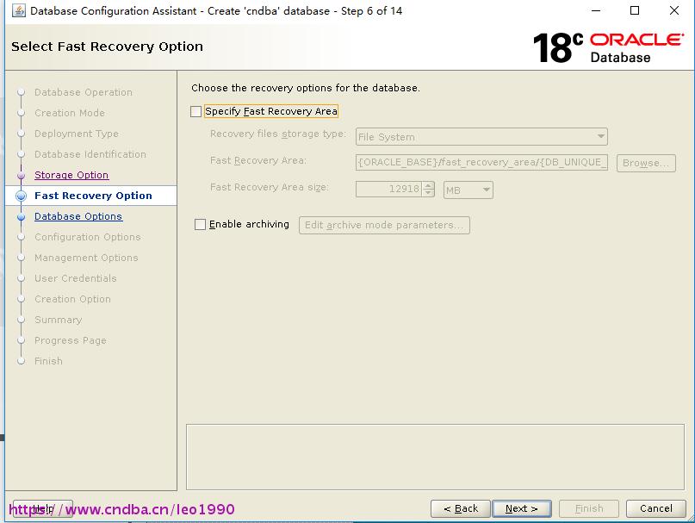Click the message area text box

[435, 457]
